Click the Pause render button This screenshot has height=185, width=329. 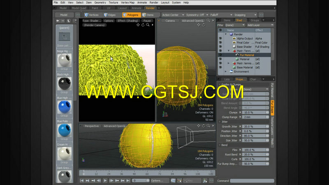tap(147, 21)
